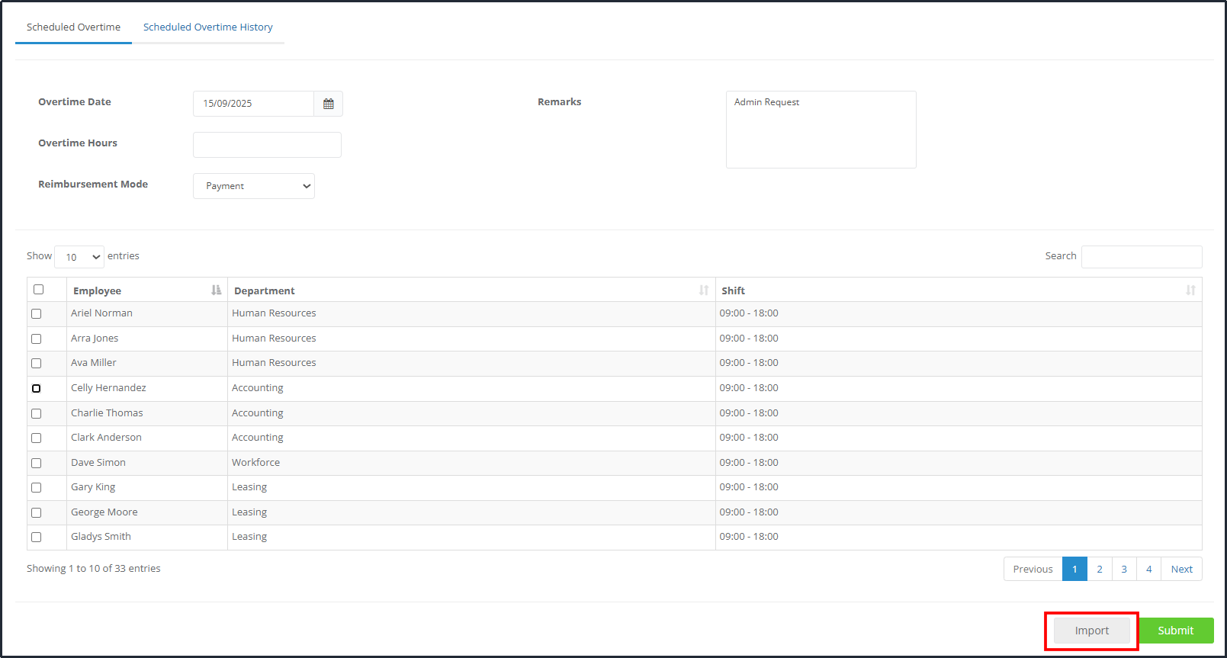Screen dimensions: 1227x658
Task: Click into the Remarks text area
Action: click(821, 130)
